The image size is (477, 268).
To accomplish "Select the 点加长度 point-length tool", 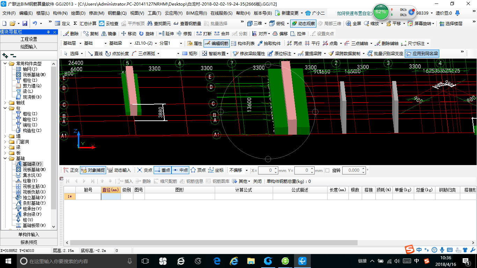I will (117, 53).
